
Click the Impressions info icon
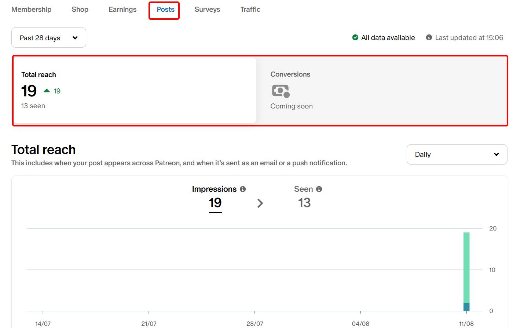tap(243, 189)
